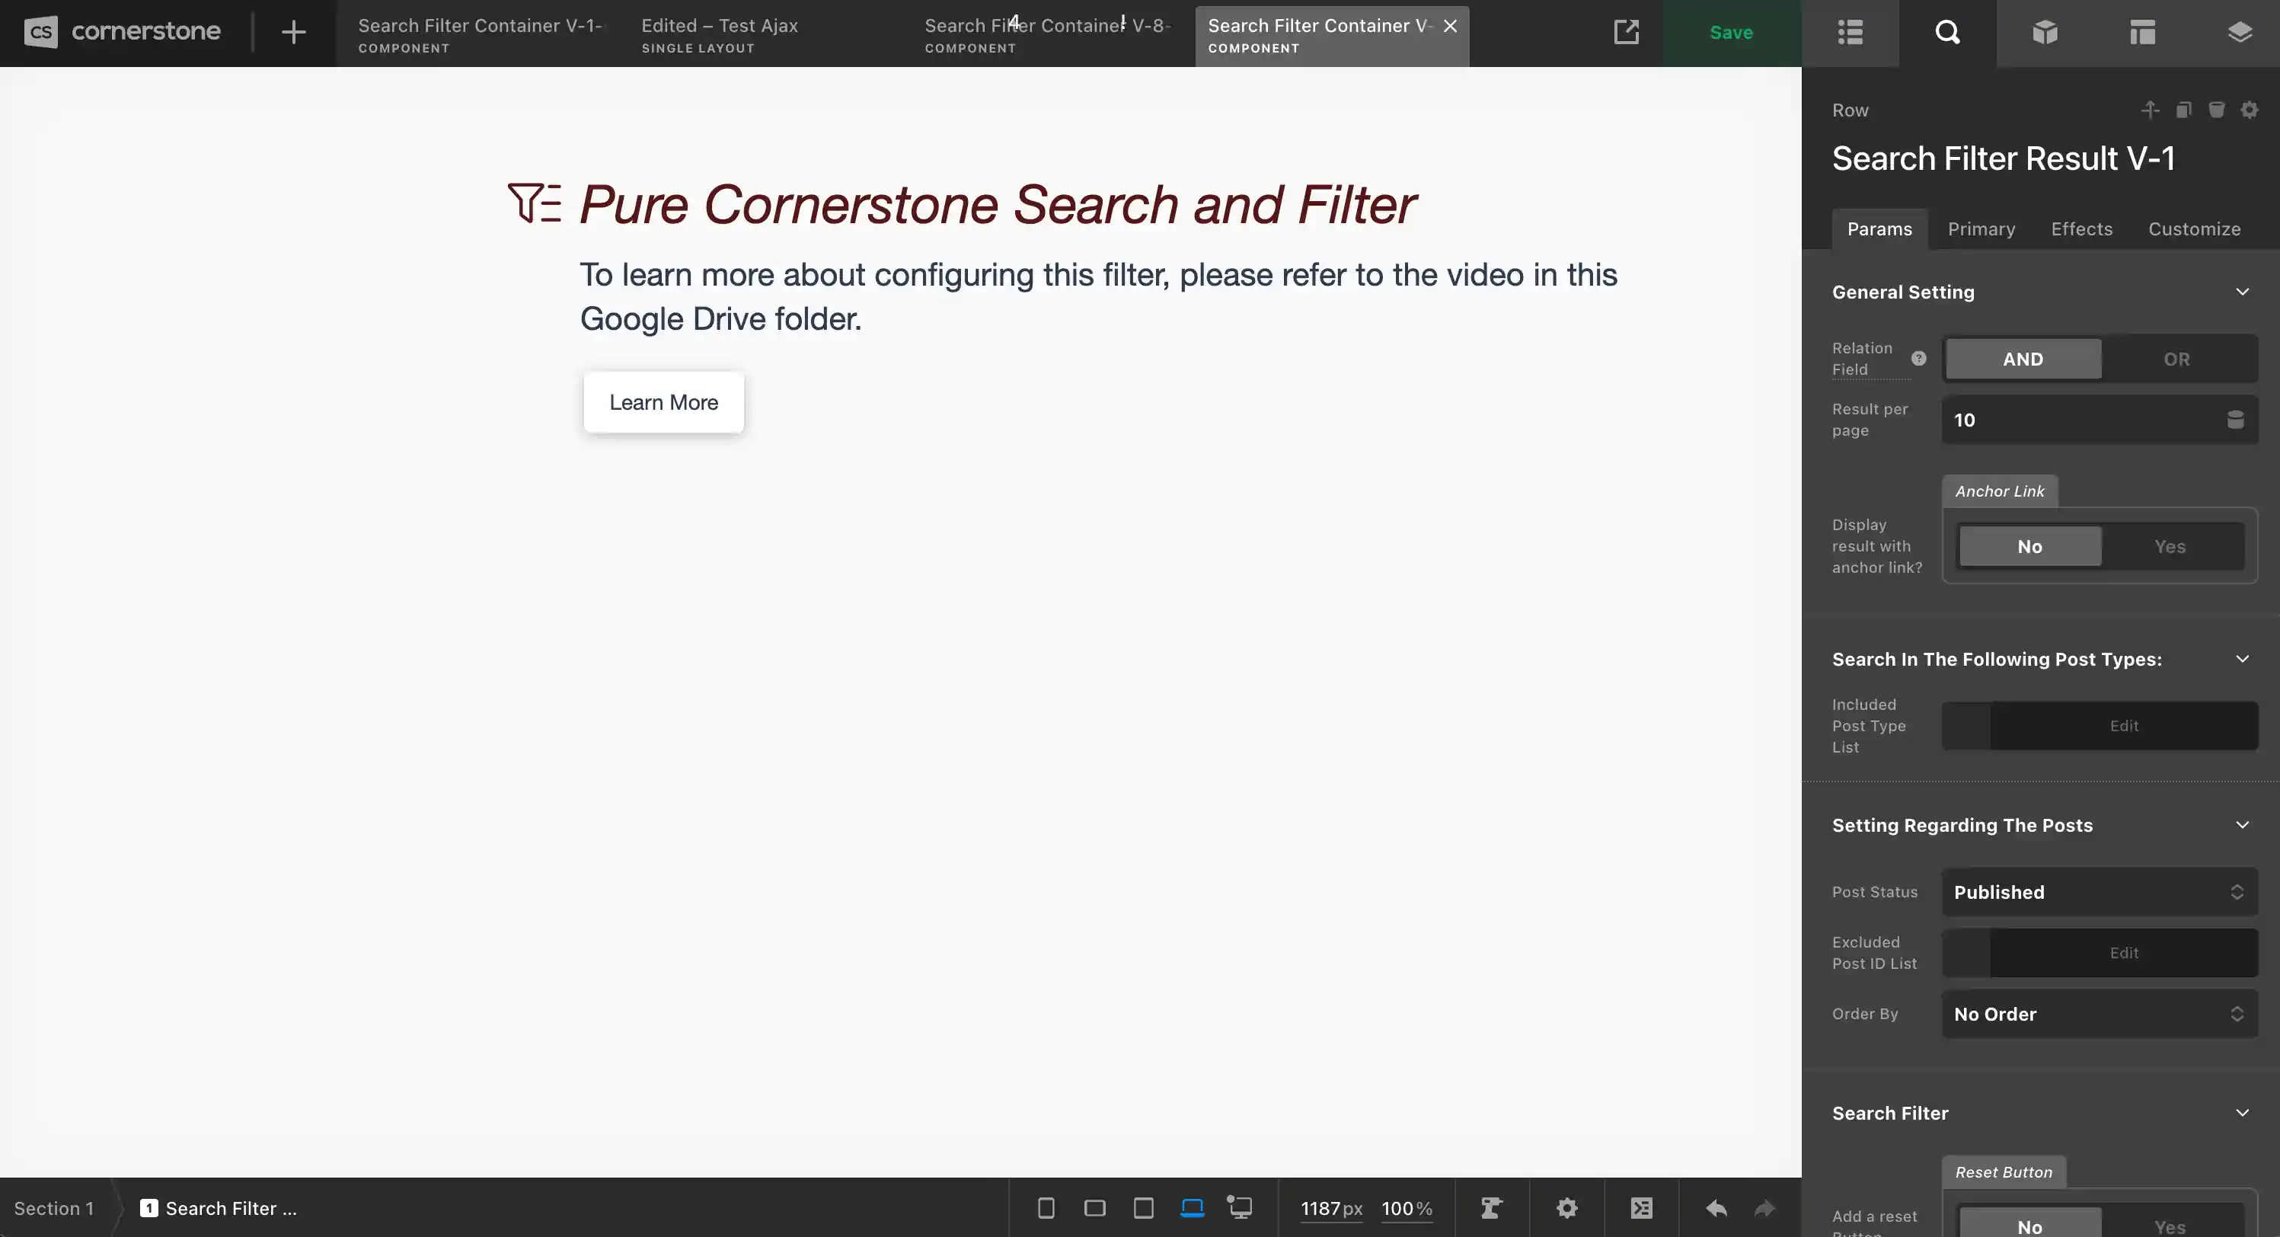Switch to the Effects tab
Viewport: 2280px width, 1237px height.
(x=2082, y=229)
